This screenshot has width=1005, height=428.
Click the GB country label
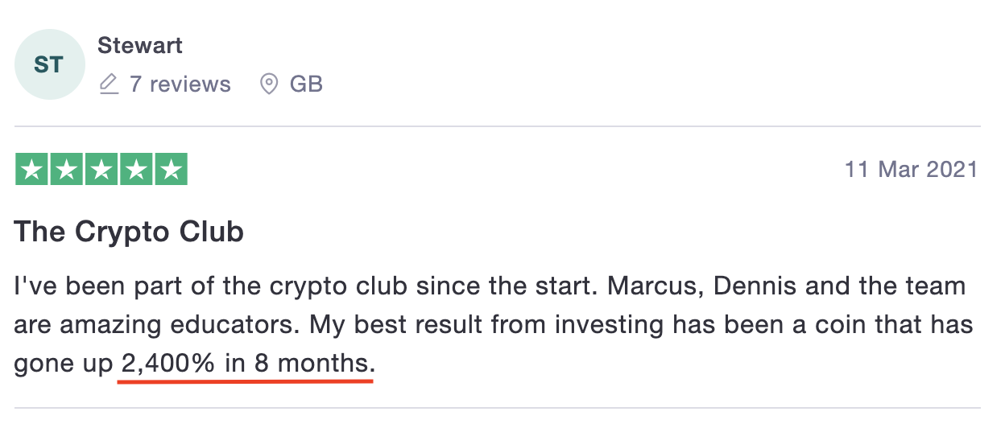(x=306, y=84)
